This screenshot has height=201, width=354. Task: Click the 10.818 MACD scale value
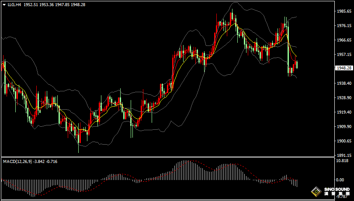[343, 160]
